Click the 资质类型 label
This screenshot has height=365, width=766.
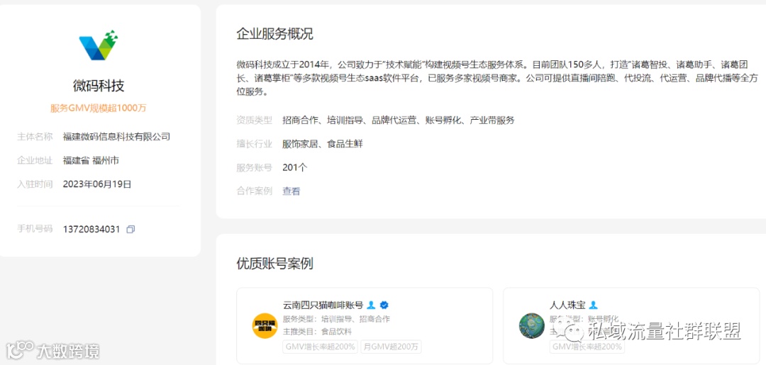click(x=254, y=120)
